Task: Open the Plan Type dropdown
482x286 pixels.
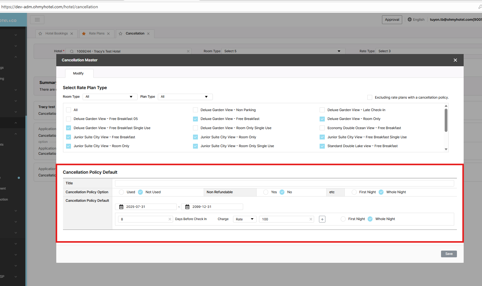Action: [185, 97]
